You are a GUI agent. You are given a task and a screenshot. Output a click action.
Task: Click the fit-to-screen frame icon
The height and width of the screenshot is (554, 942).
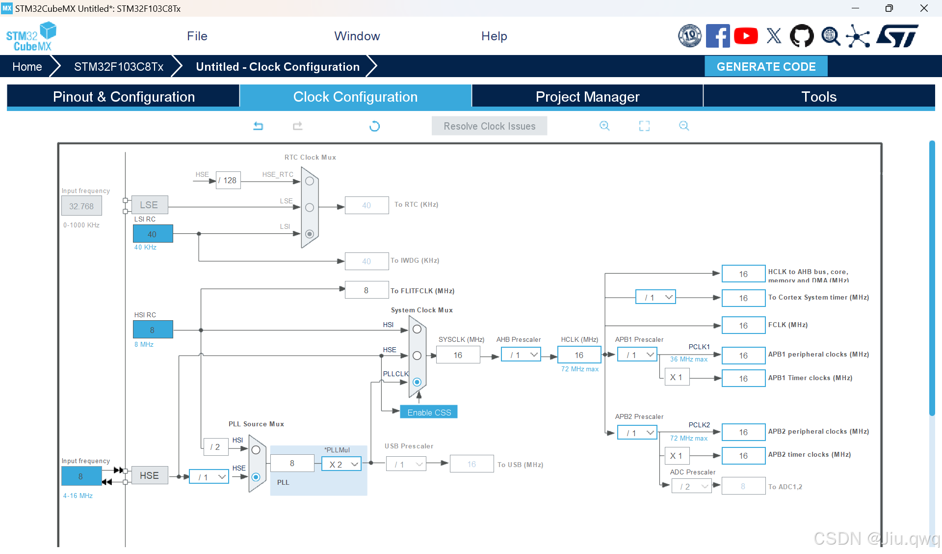click(x=644, y=126)
